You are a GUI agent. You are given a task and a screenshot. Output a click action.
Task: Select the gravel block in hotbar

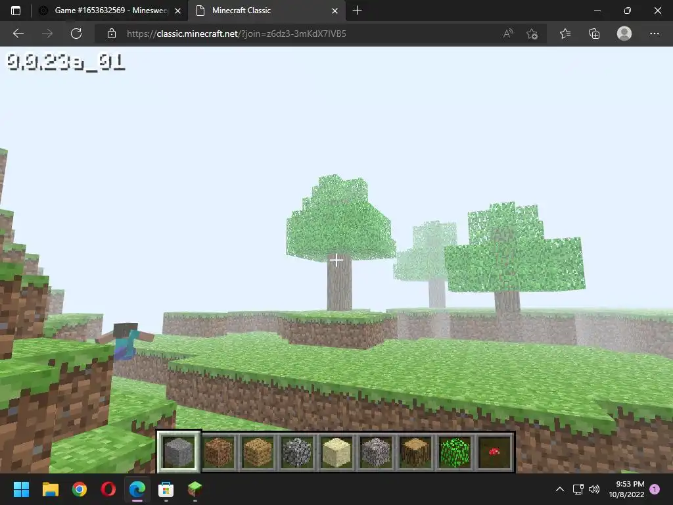376,452
